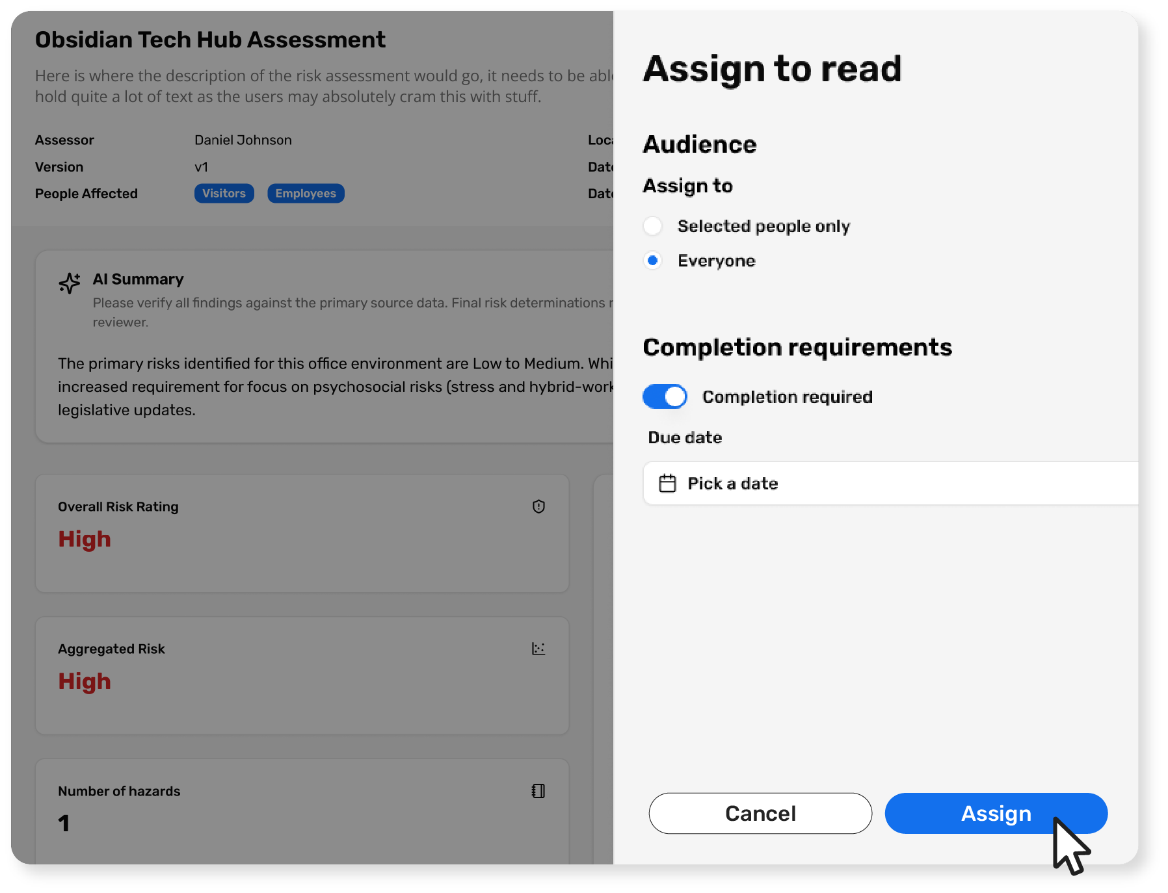Click the 'Due date' label
Image resolution: width=1168 pixels, height=893 pixels.
685,437
